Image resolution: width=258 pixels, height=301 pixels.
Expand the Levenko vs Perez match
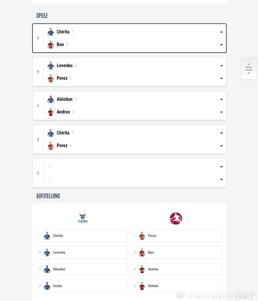click(x=38, y=72)
